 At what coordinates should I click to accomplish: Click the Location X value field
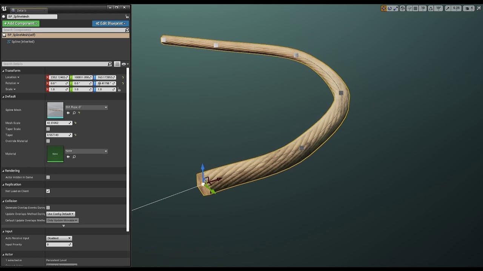tap(59, 77)
